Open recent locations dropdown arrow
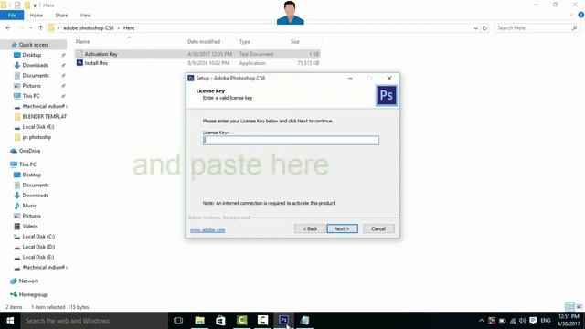Viewport: 585px width, 329px height. tap(31, 28)
